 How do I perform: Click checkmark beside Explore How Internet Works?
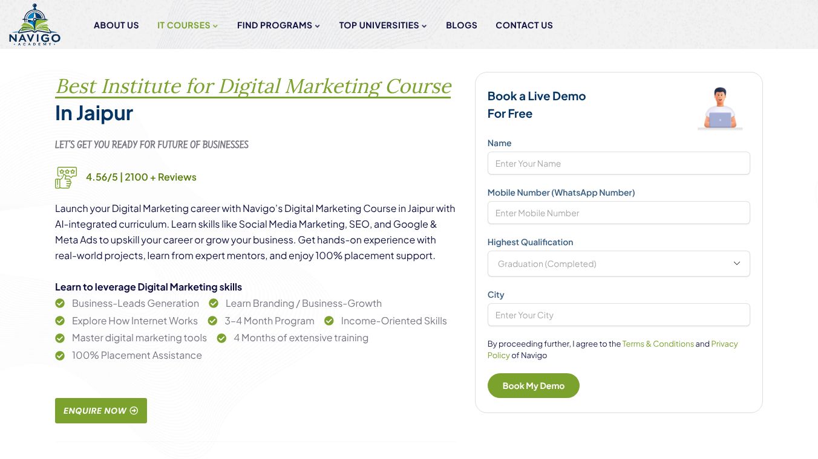click(x=60, y=321)
